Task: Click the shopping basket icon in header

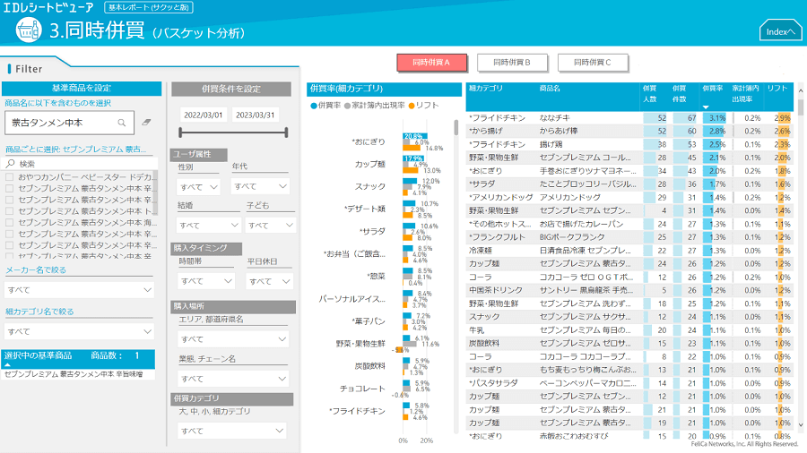Action: [x=28, y=30]
